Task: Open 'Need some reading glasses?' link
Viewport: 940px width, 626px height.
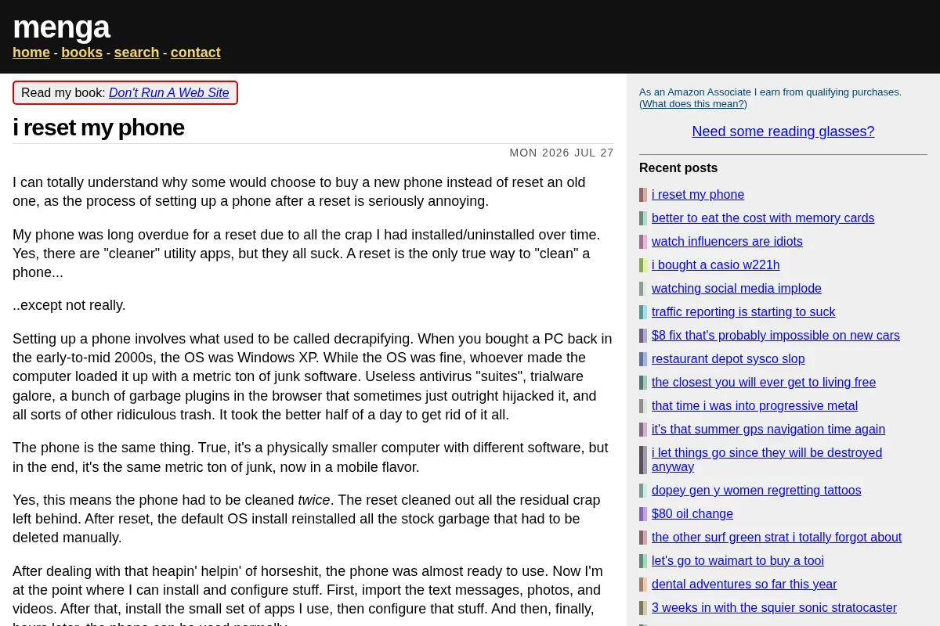Action: coord(783,131)
